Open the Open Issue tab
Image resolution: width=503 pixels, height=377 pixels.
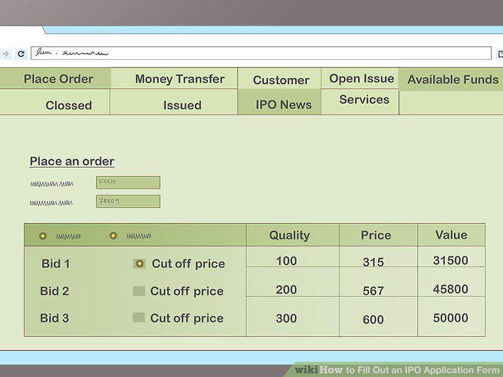(x=360, y=79)
